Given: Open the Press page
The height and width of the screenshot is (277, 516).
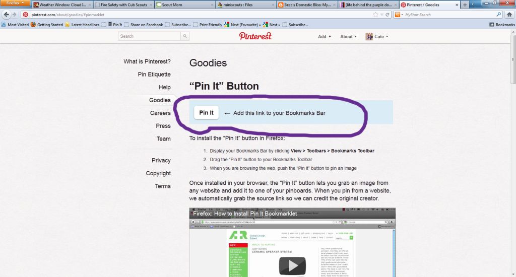Looking at the screenshot, I should coord(163,126).
